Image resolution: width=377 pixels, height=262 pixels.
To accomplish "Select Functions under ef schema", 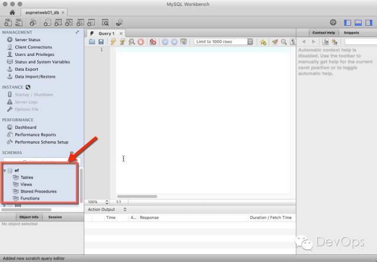I will pos(30,198).
